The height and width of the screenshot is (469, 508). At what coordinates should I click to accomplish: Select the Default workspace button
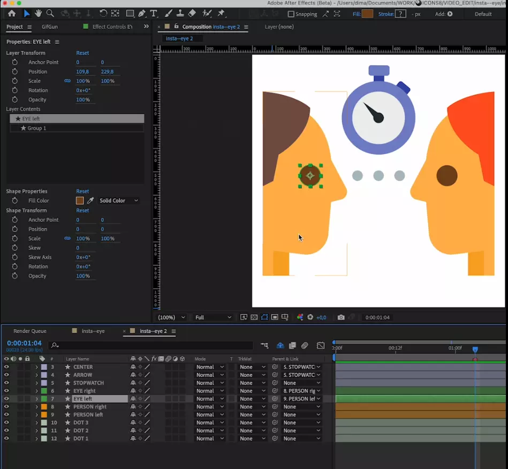483,14
